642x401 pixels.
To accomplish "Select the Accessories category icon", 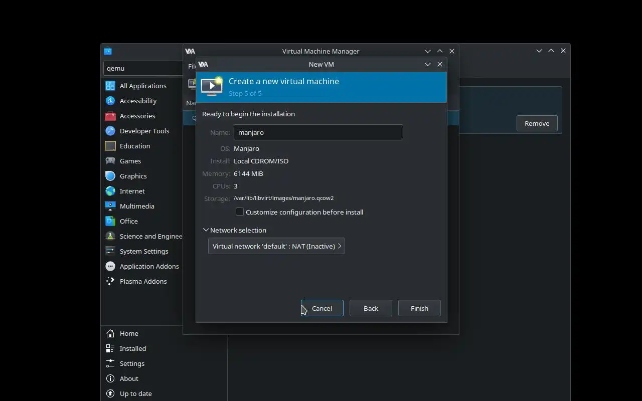I will tap(110, 116).
